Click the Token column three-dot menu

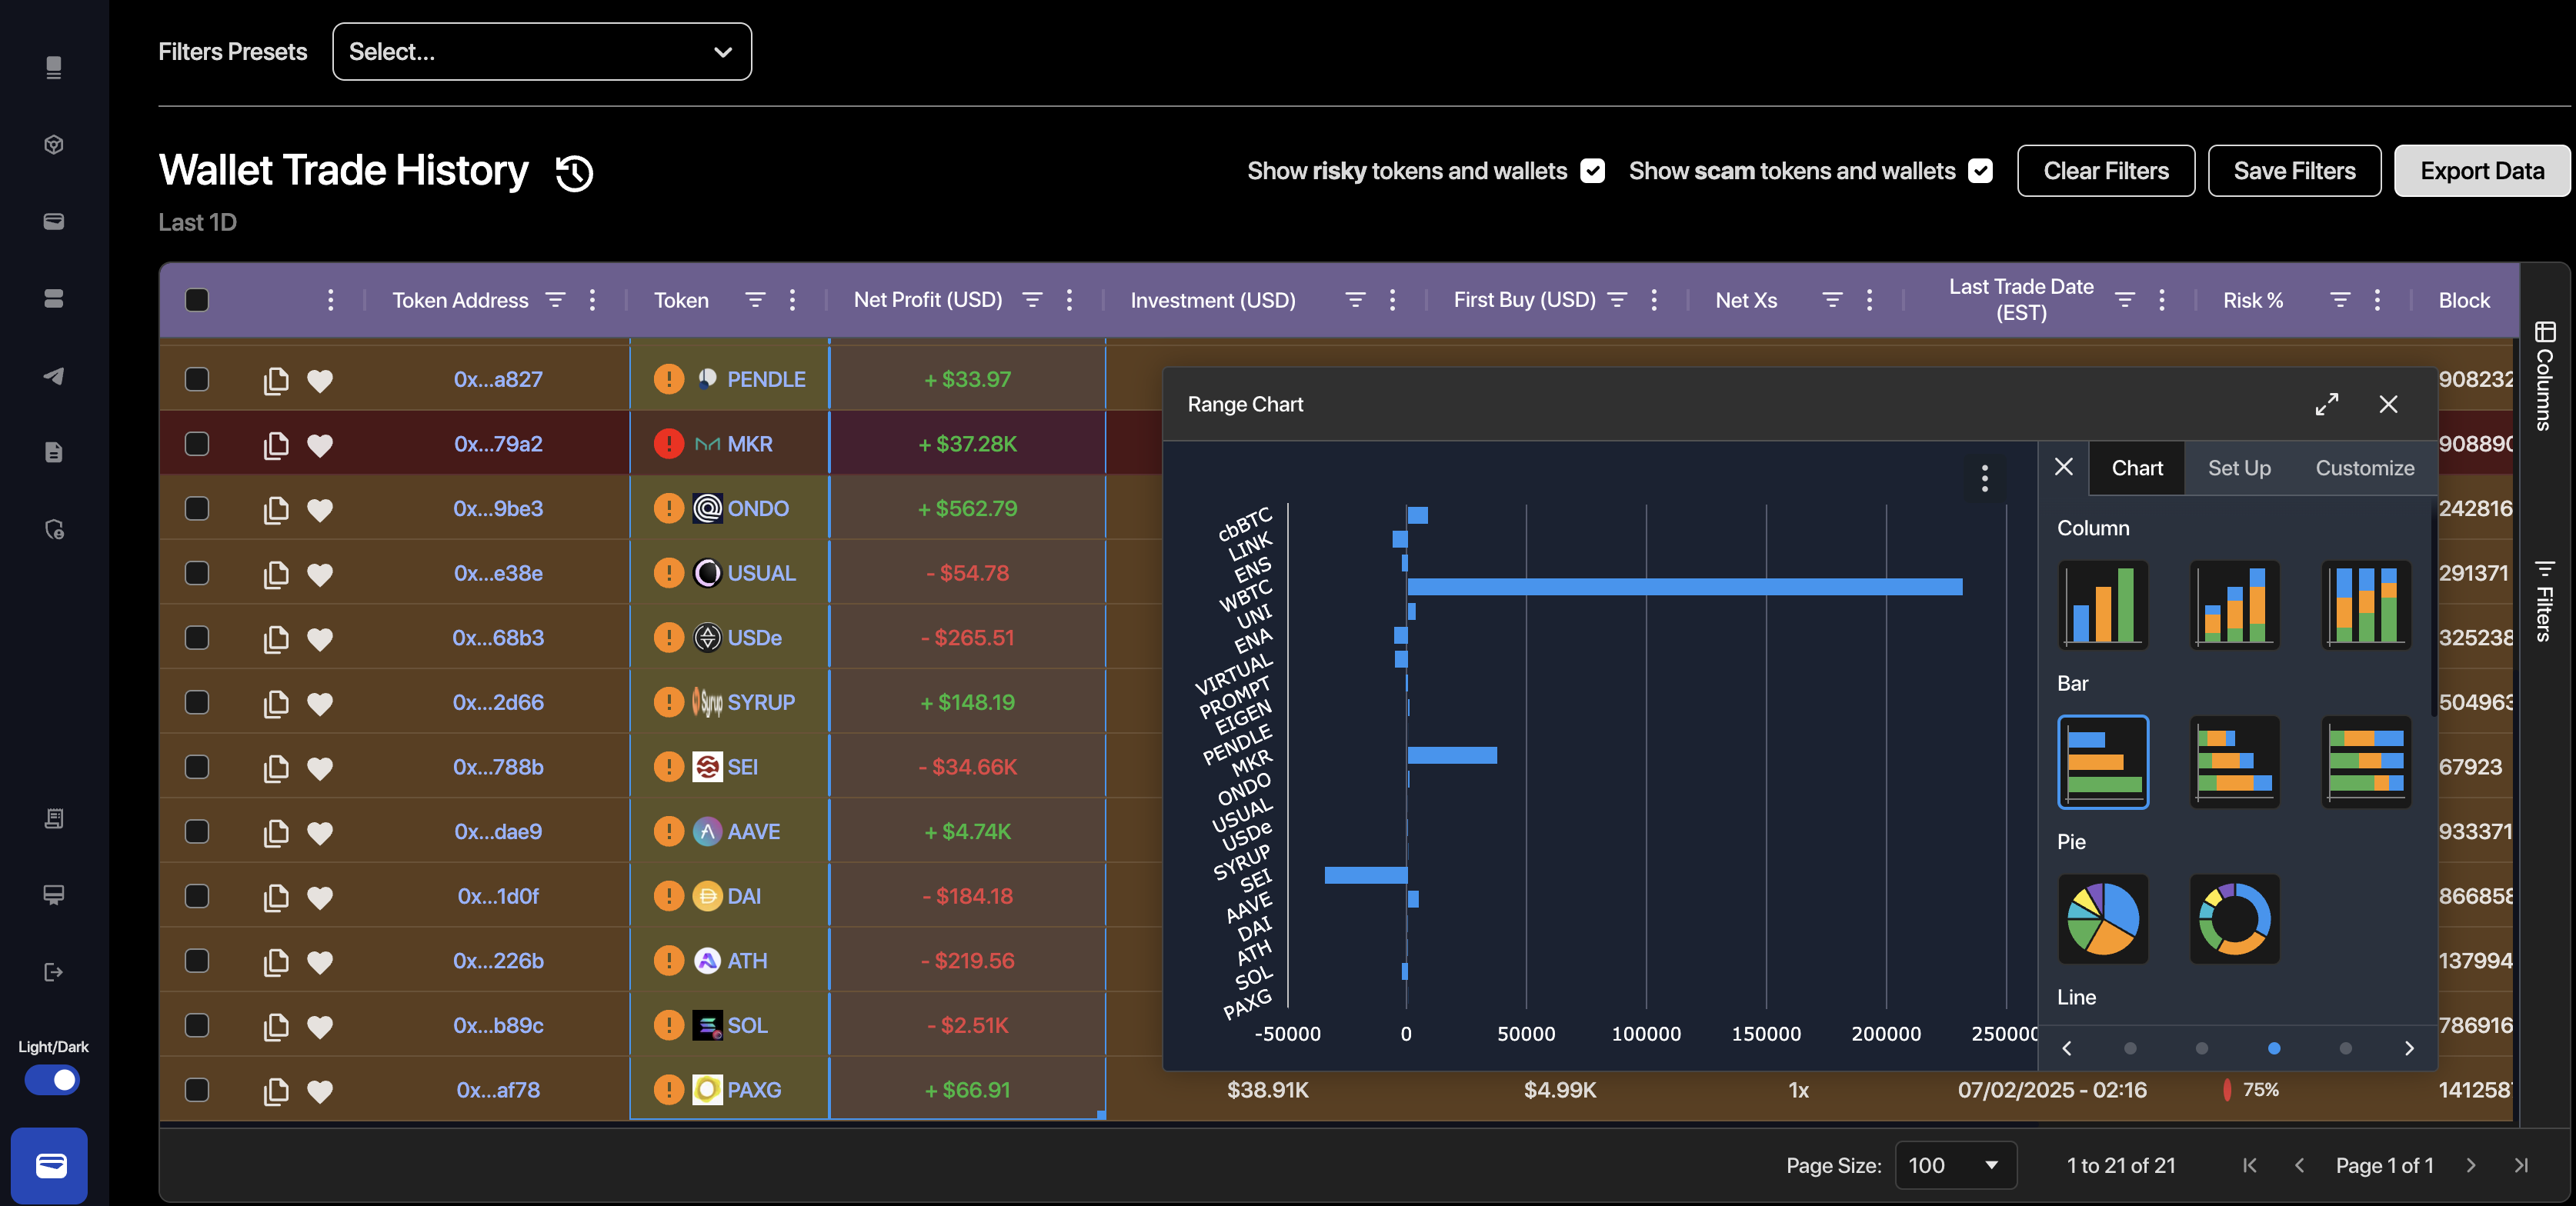(792, 300)
